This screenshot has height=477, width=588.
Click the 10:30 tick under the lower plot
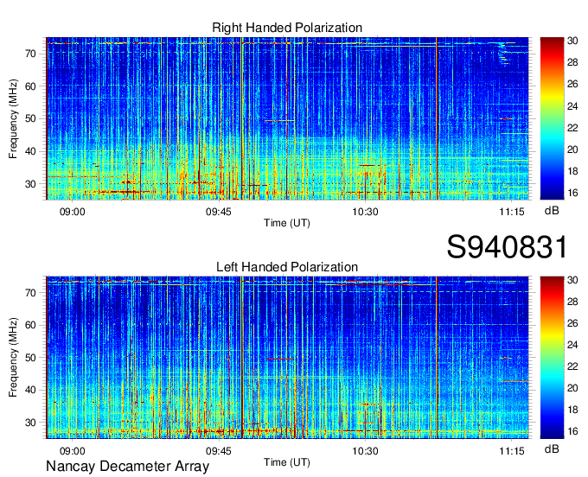[365, 451]
